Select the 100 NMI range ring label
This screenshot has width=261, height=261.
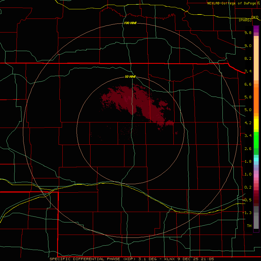[130, 23]
